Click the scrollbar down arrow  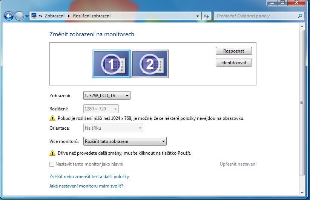(x=302, y=192)
